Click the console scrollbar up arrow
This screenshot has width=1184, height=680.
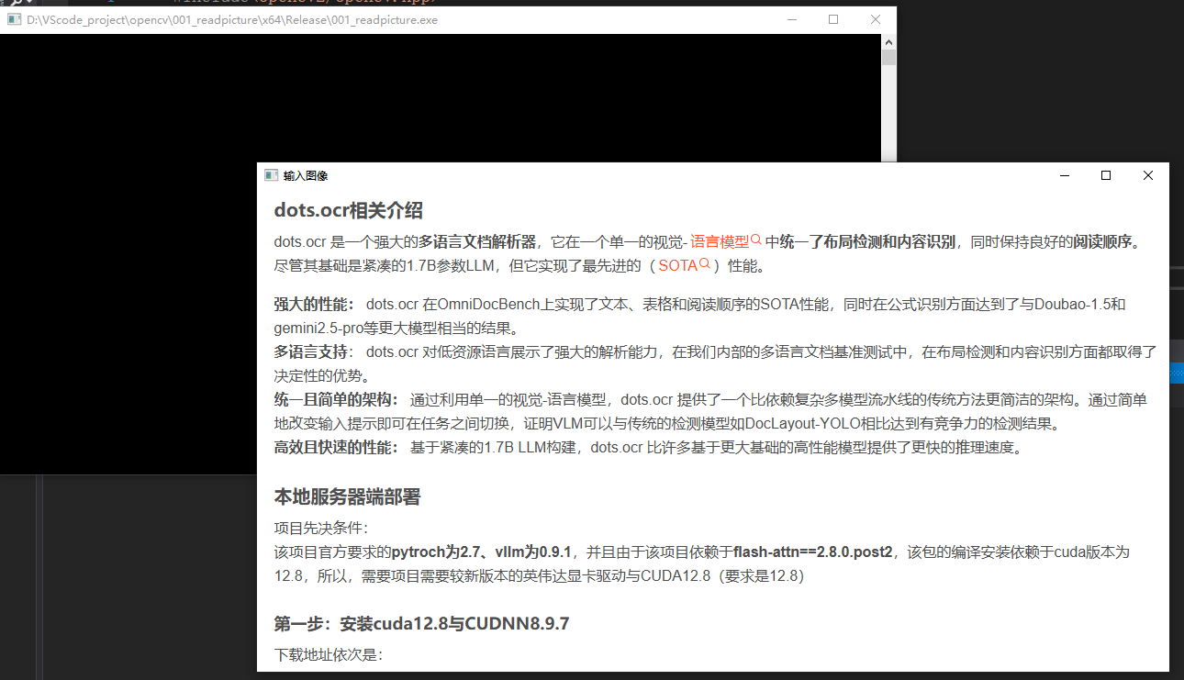click(x=888, y=42)
